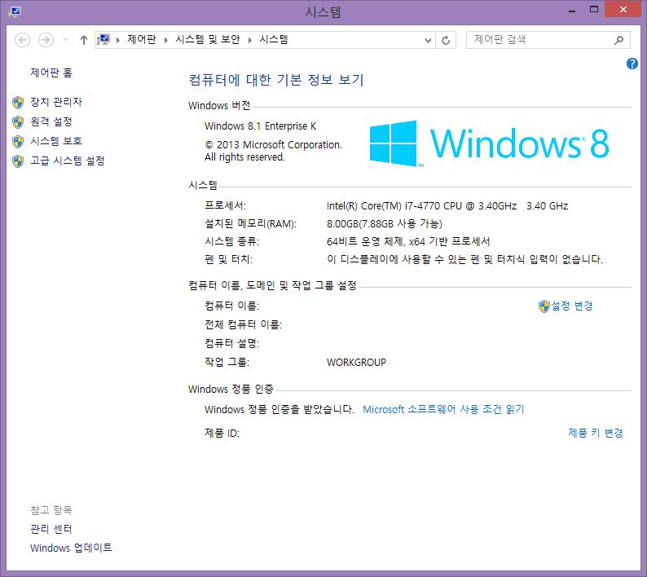Viewport: 647px width, 577px height.
Task: Click the shield icon beside 고급 시스템 설정
Action: 18,161
